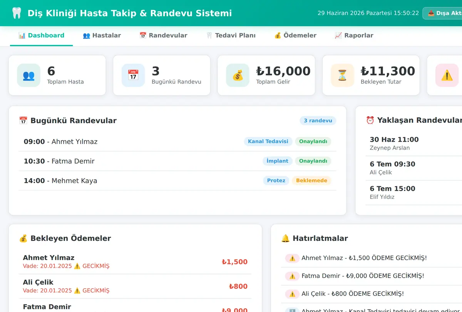Open Zeynep Arslan's 30 Haz upcoming appointment
The height and width of the screenshot is (312, 462).
click(414, 143)
